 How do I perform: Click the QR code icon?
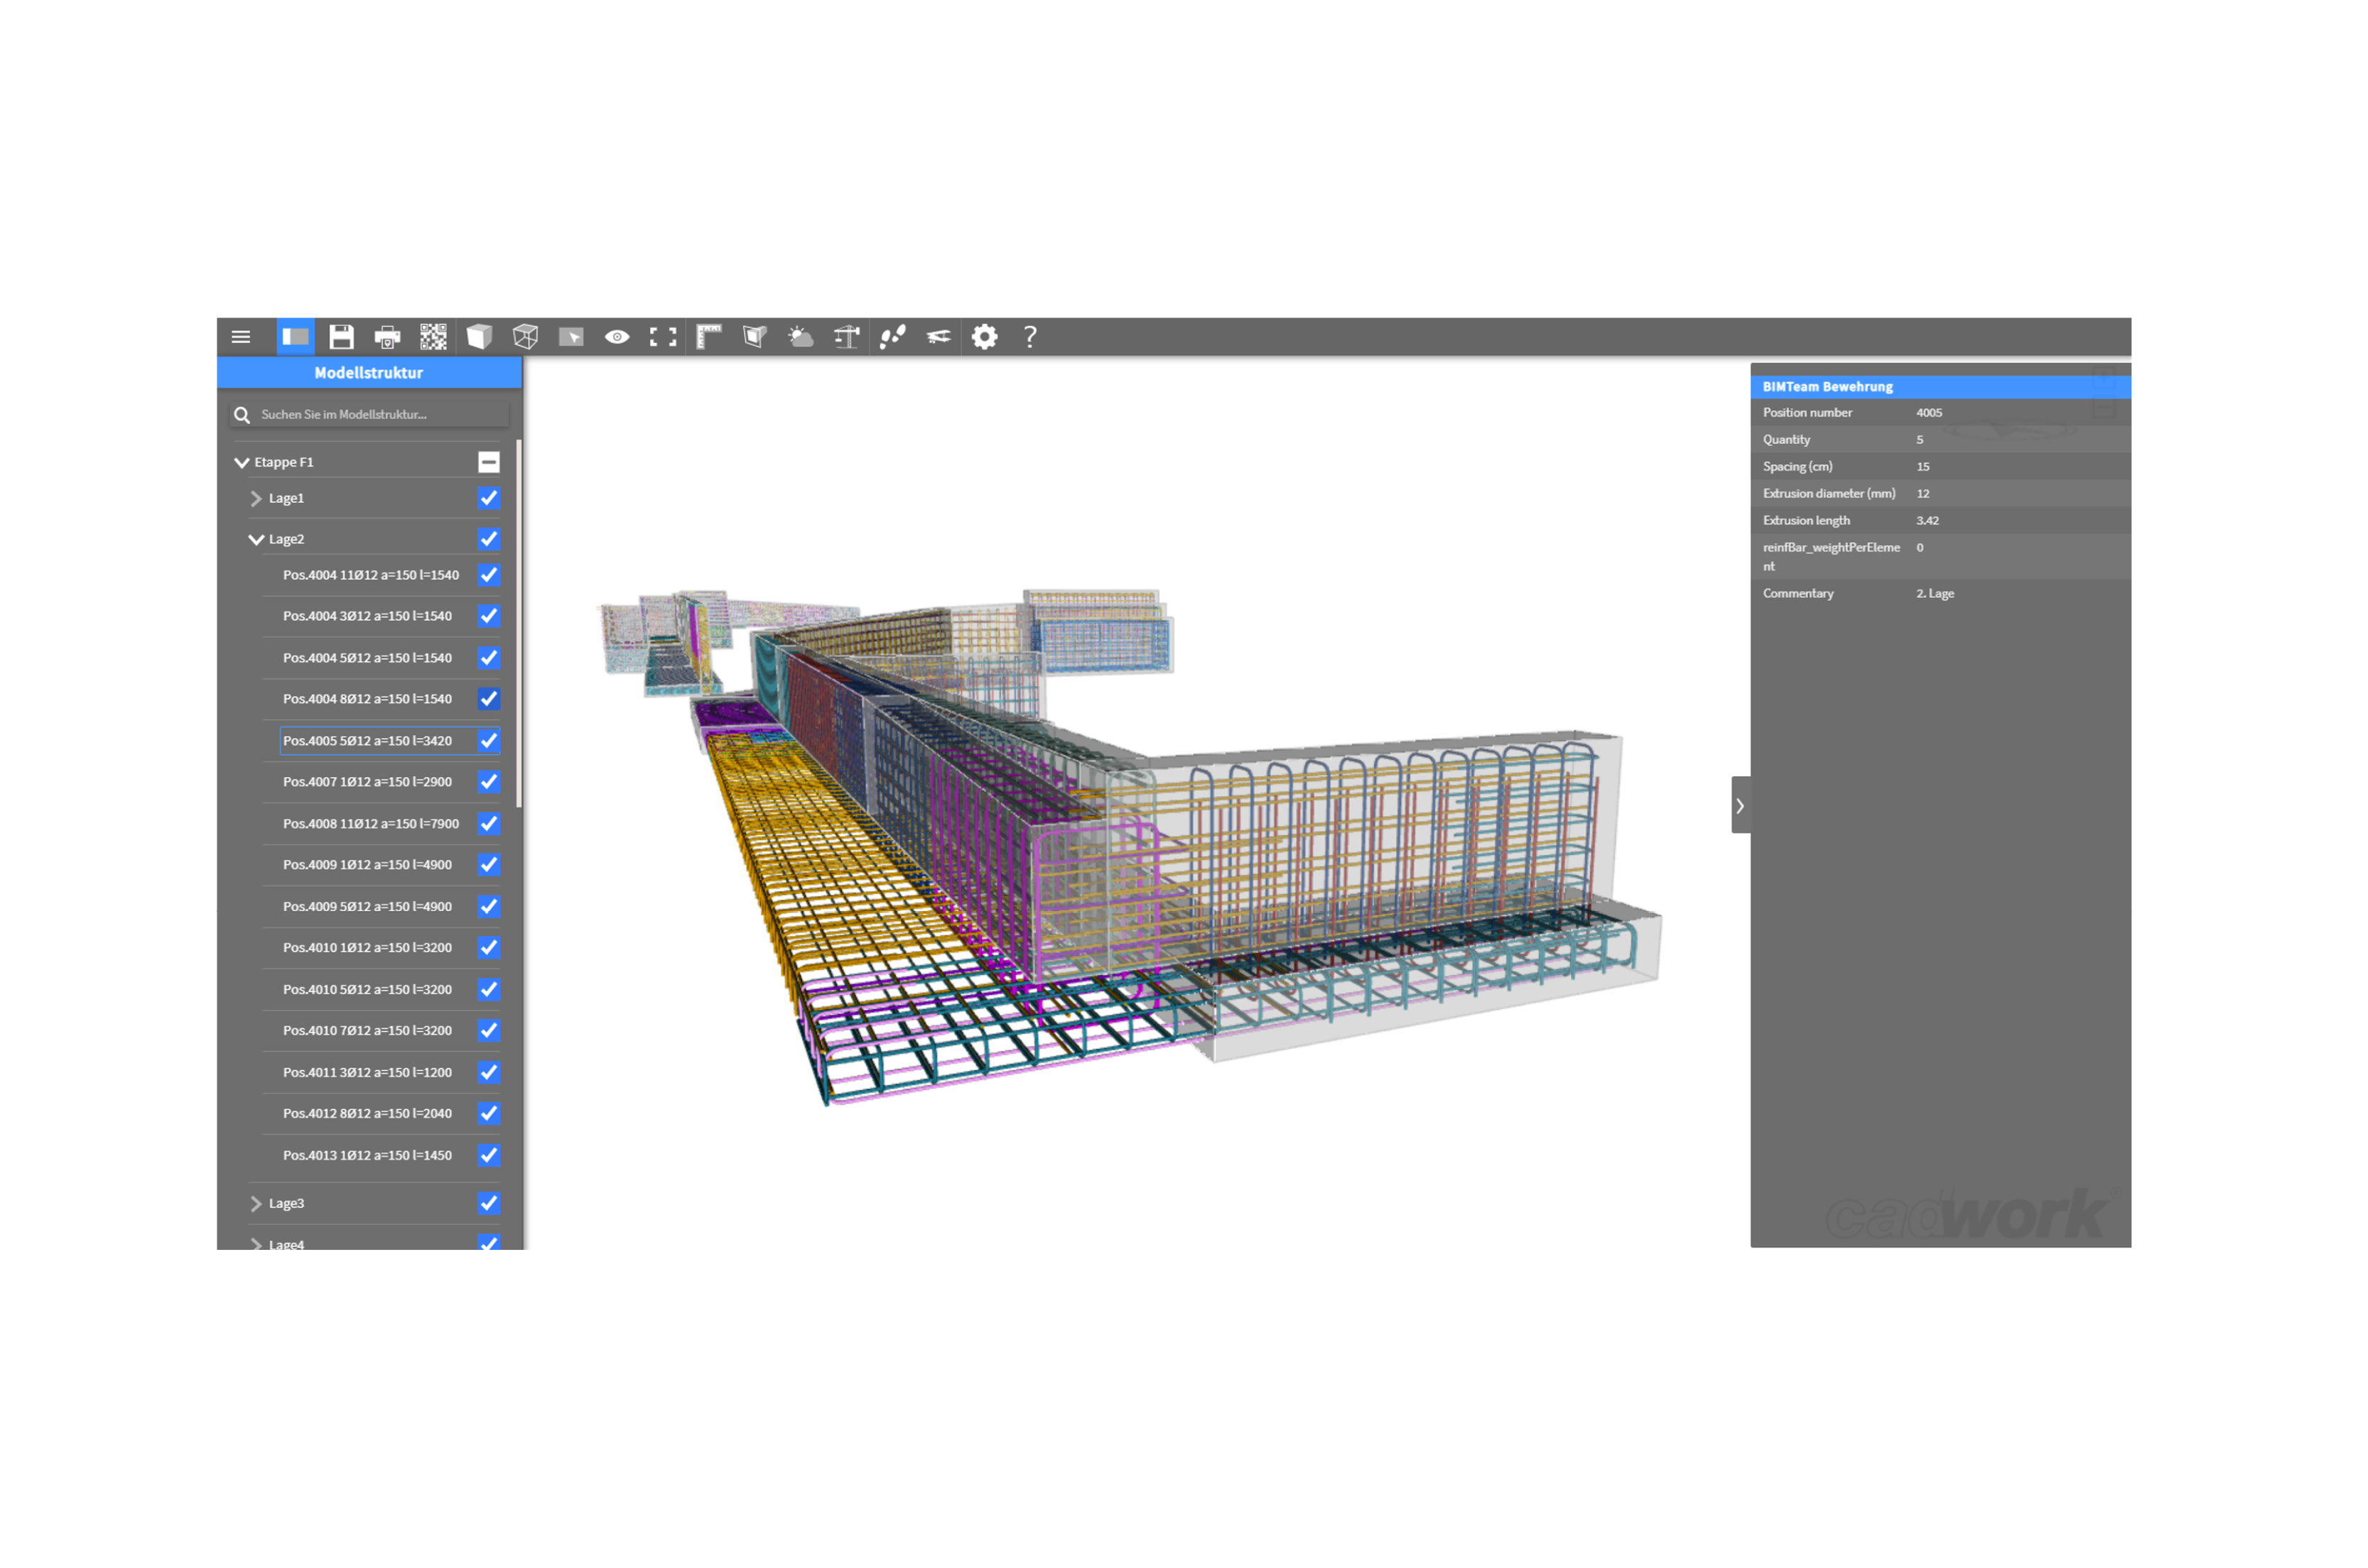(433, 337)
